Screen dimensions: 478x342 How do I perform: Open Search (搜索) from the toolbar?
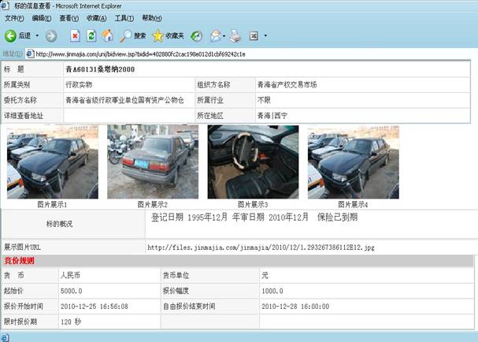(132, 35)
